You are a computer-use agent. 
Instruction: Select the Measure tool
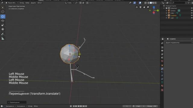coord(3,39)
